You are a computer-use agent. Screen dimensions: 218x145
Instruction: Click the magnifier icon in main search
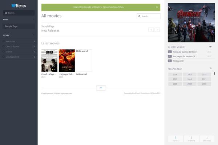tap(140, 16)
